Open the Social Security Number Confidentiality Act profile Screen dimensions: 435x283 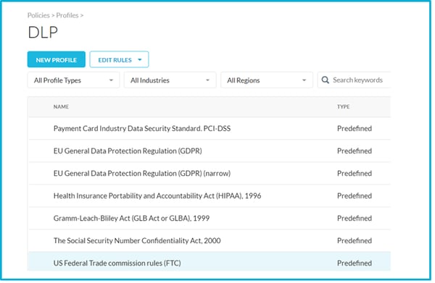137,240
